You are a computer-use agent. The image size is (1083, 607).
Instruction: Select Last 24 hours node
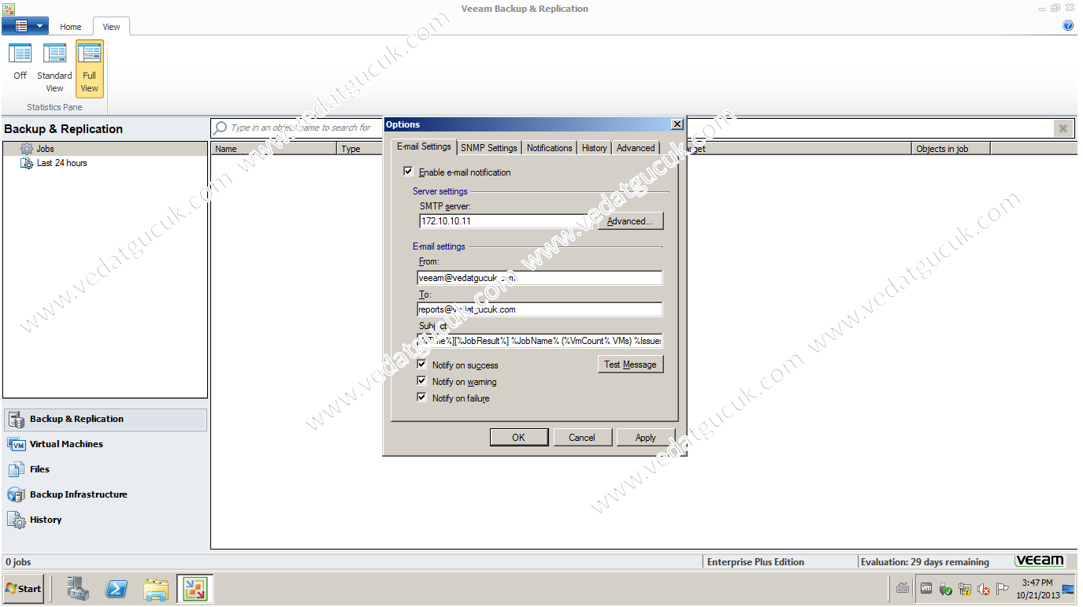point(61,163)
